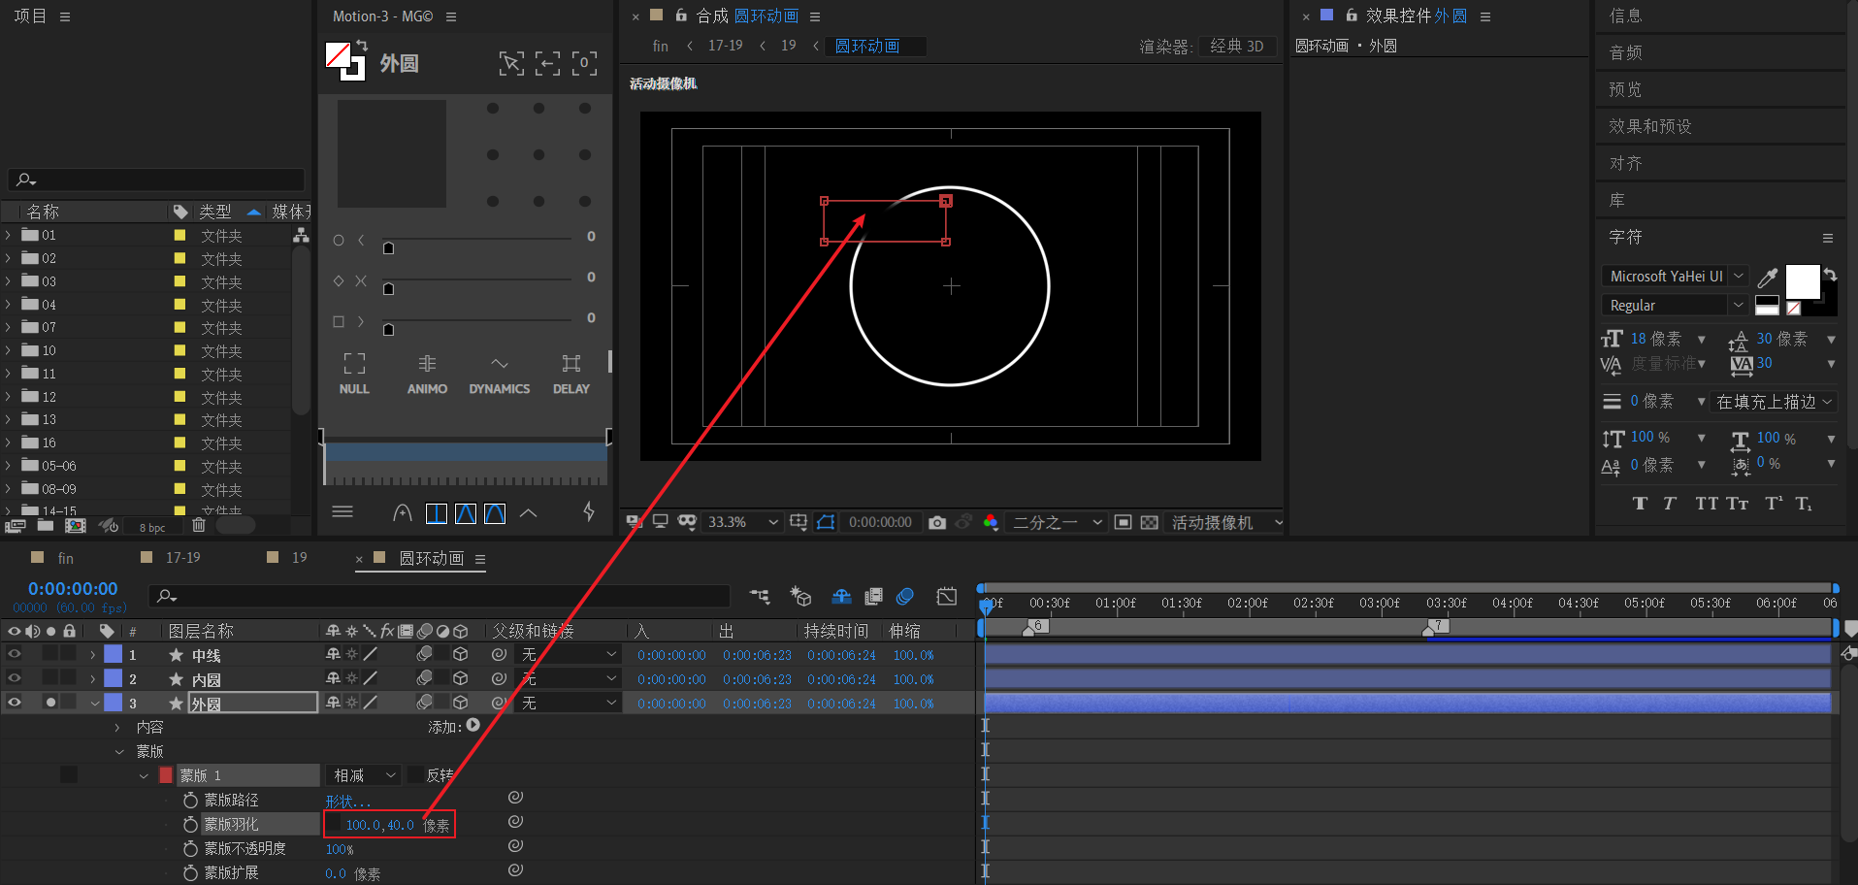Apply Faux Bold text style
The height and width of the screenshot is (885, 1858).
[x=1640, y=503]
